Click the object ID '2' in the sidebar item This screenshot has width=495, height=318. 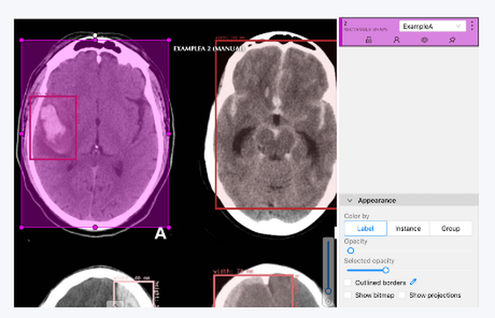346,23
